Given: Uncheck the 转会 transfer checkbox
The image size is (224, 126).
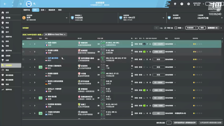Looking at the screenshot, I should click(165, 28).
